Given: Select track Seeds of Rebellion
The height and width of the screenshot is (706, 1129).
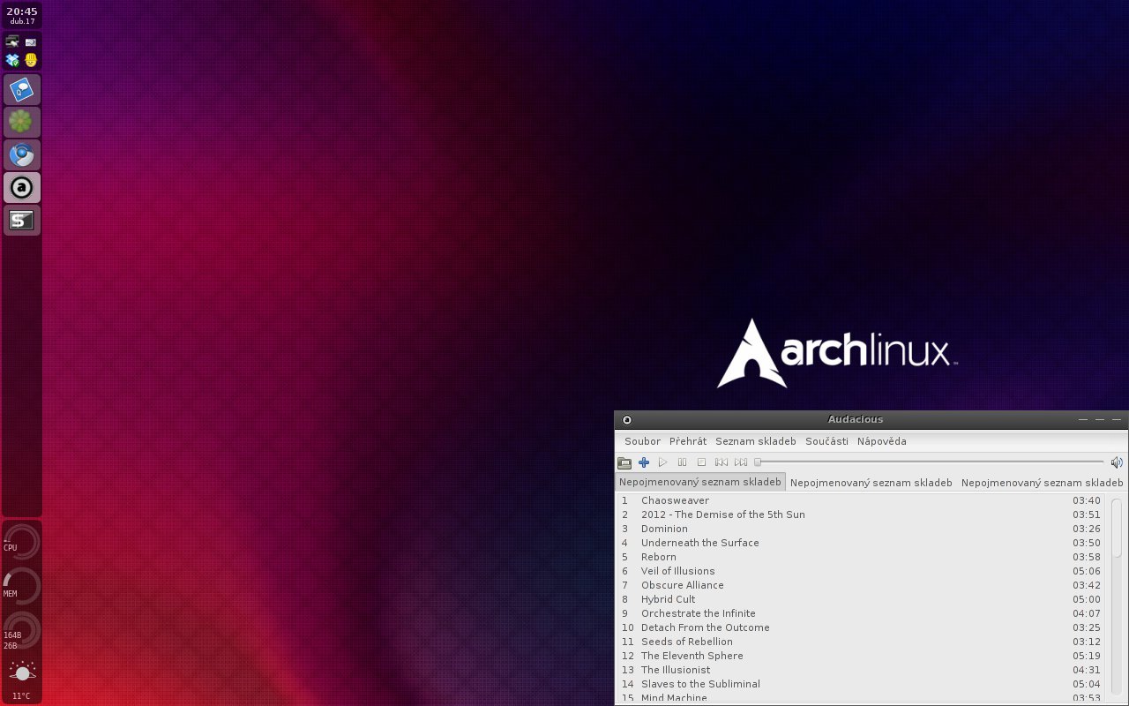Looking at the screenshot, I should click(x=861, y=642).
